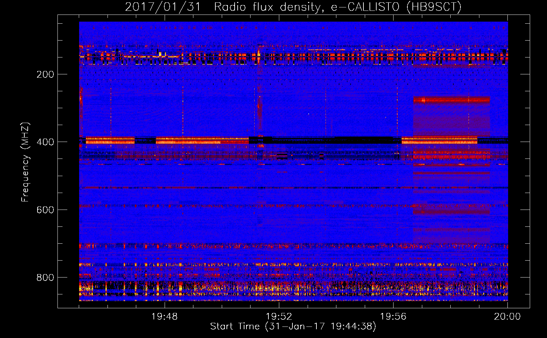Click the 'Frequency (MHZ)' axis title

coord(25,162)
